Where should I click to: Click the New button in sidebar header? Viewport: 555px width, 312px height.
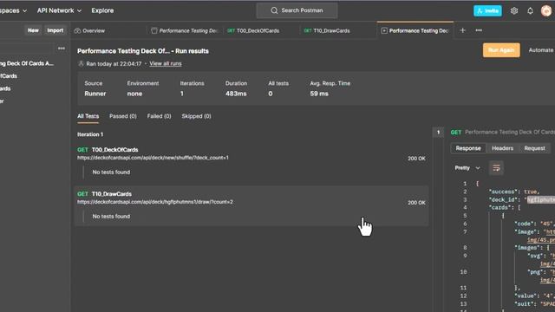(33, 30)
